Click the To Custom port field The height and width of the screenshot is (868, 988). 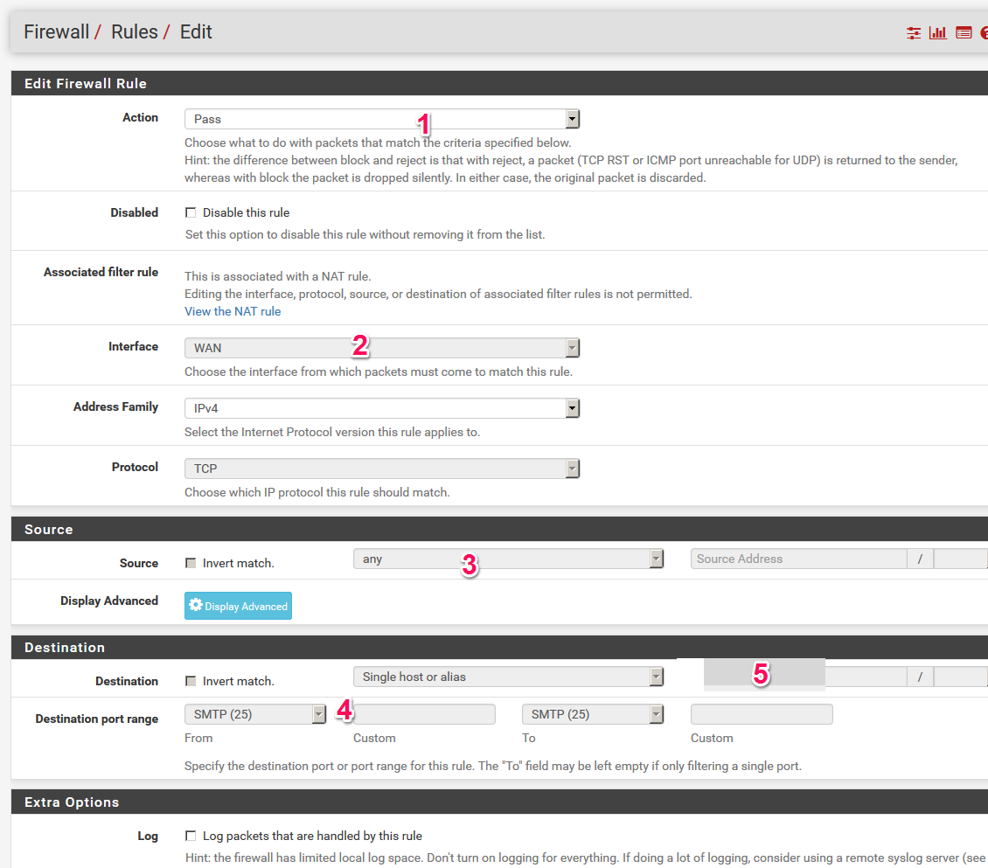point(762,714)
